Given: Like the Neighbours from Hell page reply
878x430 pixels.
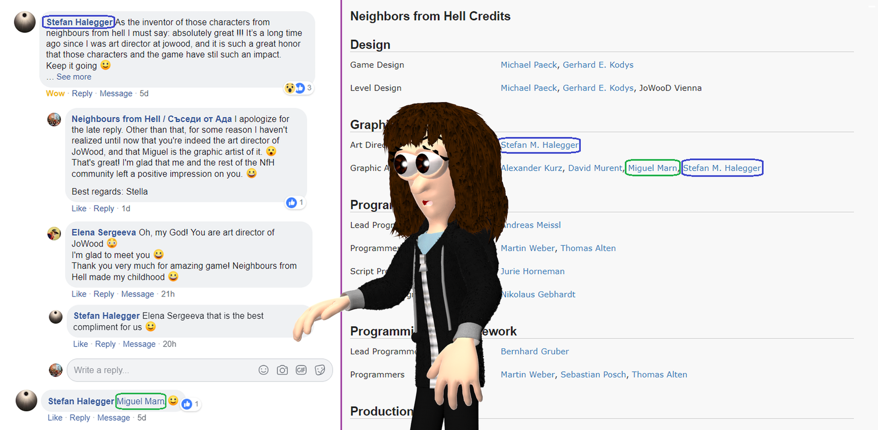Looking at the screenshot, I should pos(79,209).
